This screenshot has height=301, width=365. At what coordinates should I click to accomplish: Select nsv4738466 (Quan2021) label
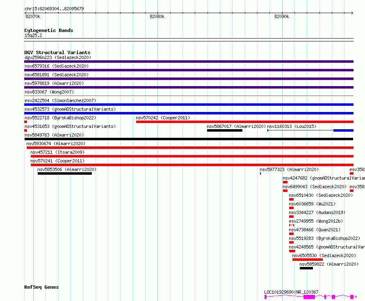[x=315, y=230]
